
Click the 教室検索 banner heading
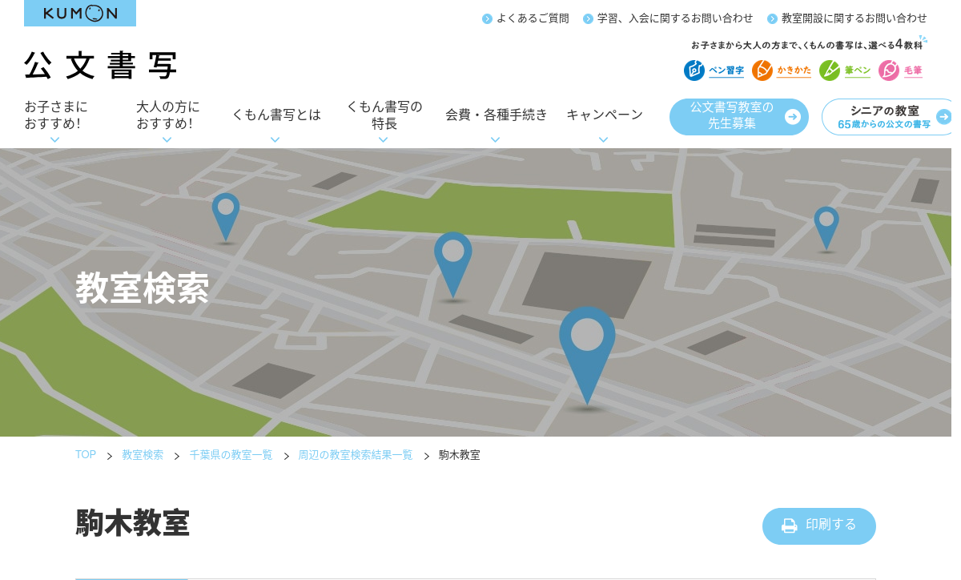click(143, 288)
